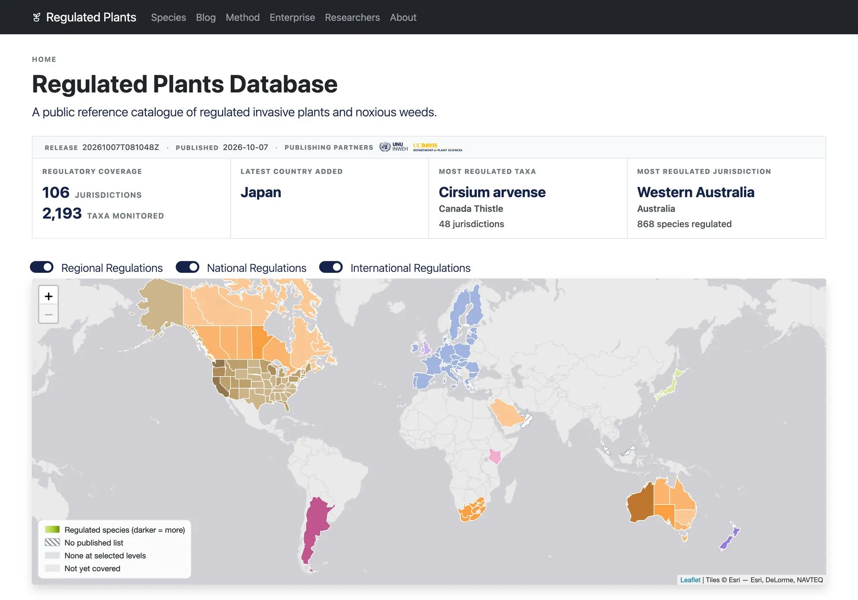Select Argentina on the map
858x600 pixels.
316,524
